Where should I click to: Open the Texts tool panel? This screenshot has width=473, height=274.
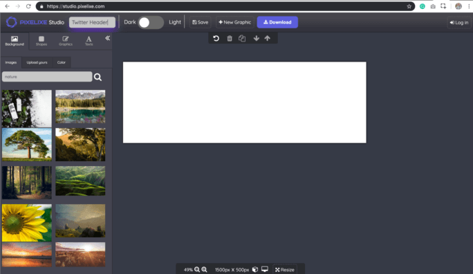point(89,41)
